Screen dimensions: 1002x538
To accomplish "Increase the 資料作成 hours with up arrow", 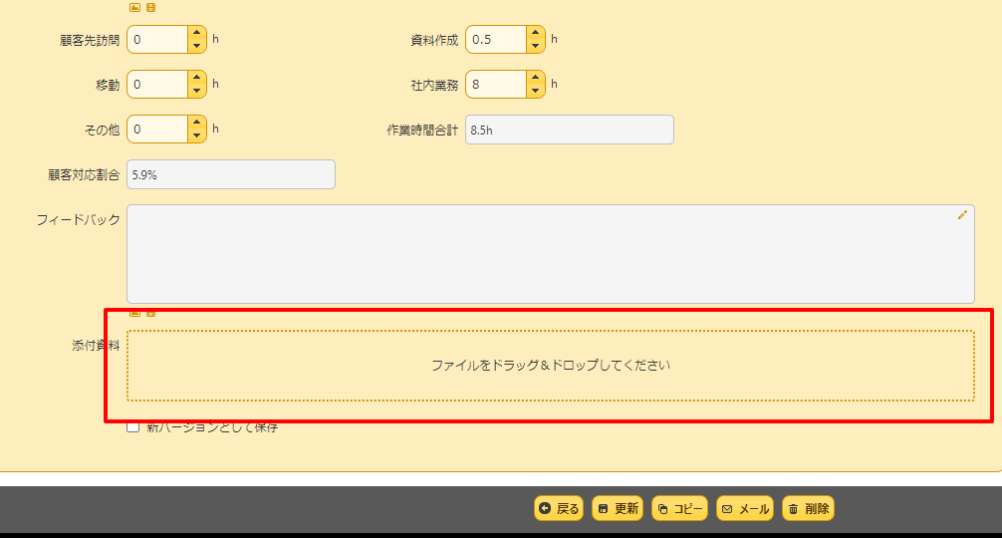I will point(536,33).
